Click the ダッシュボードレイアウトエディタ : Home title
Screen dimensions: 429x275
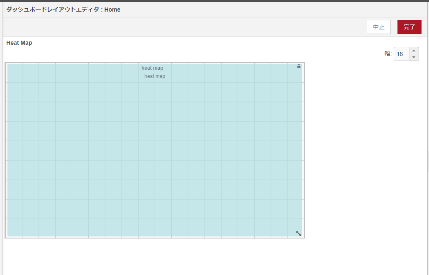click(63, 10)
